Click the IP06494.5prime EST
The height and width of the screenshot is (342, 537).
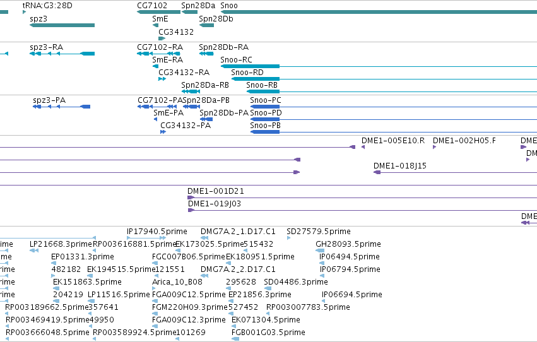[x=322, y=263]
